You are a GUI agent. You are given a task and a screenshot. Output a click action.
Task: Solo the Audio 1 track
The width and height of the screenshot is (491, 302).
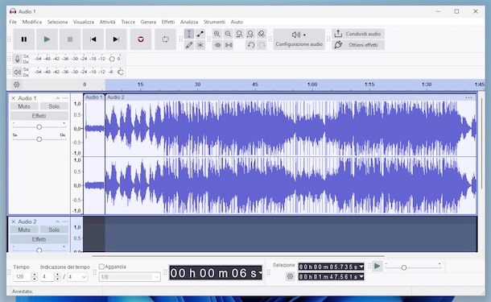[54, 106]
